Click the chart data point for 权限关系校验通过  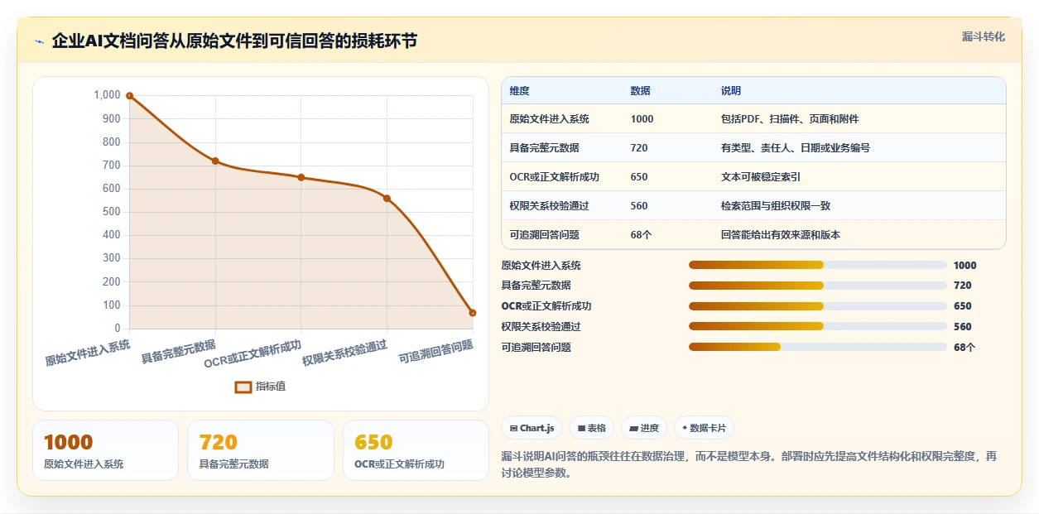387,198
